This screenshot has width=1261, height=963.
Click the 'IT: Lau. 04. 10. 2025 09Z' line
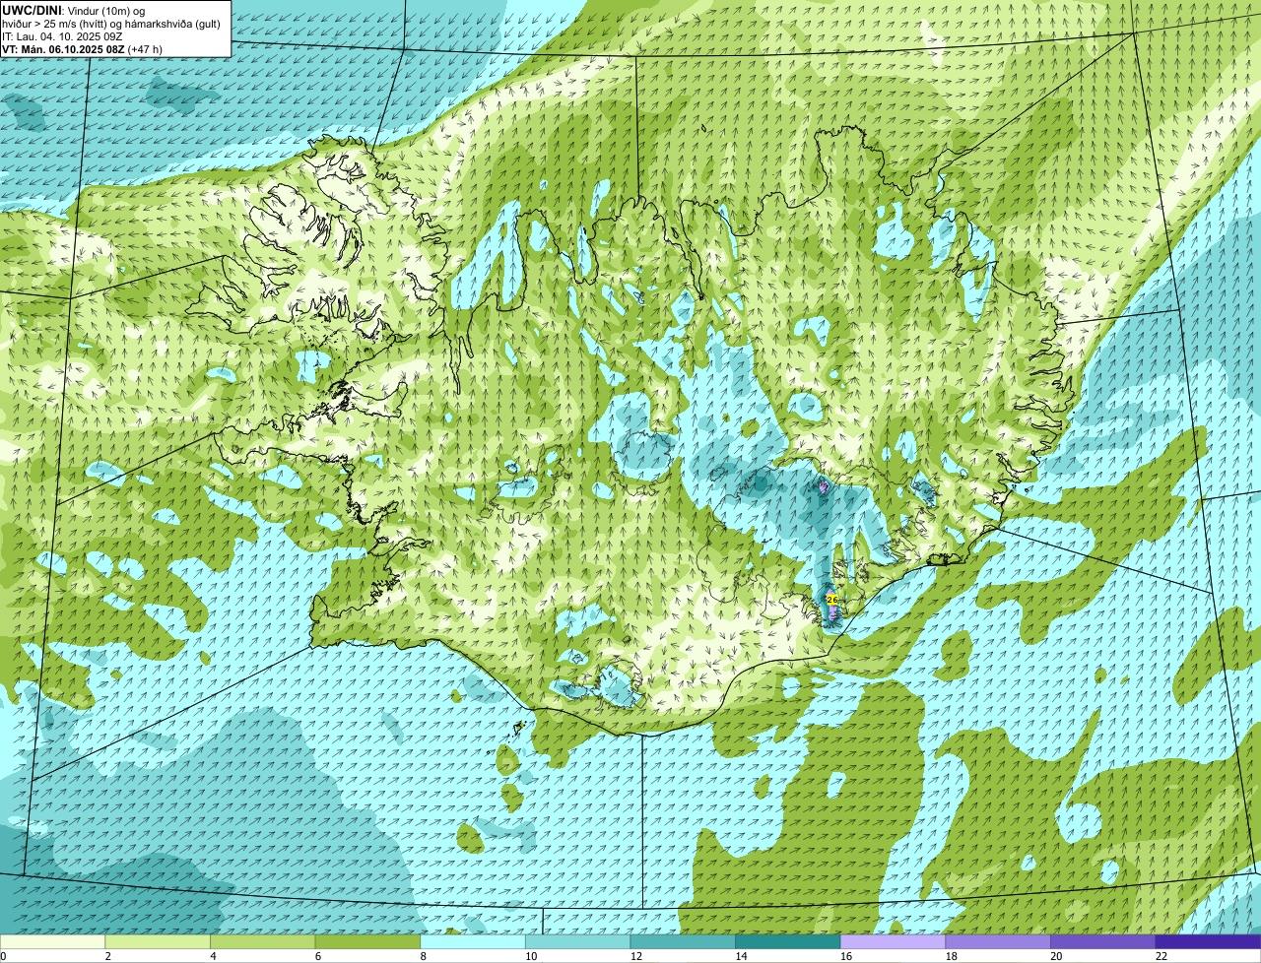63,36
